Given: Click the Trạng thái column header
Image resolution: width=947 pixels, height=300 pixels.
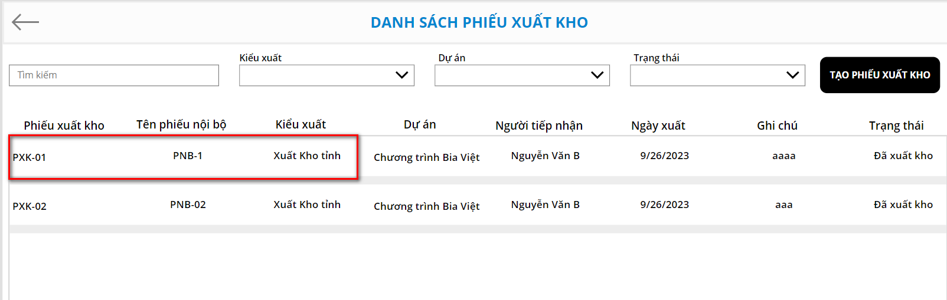Looking at the screenshot, I should click(896, 126).
